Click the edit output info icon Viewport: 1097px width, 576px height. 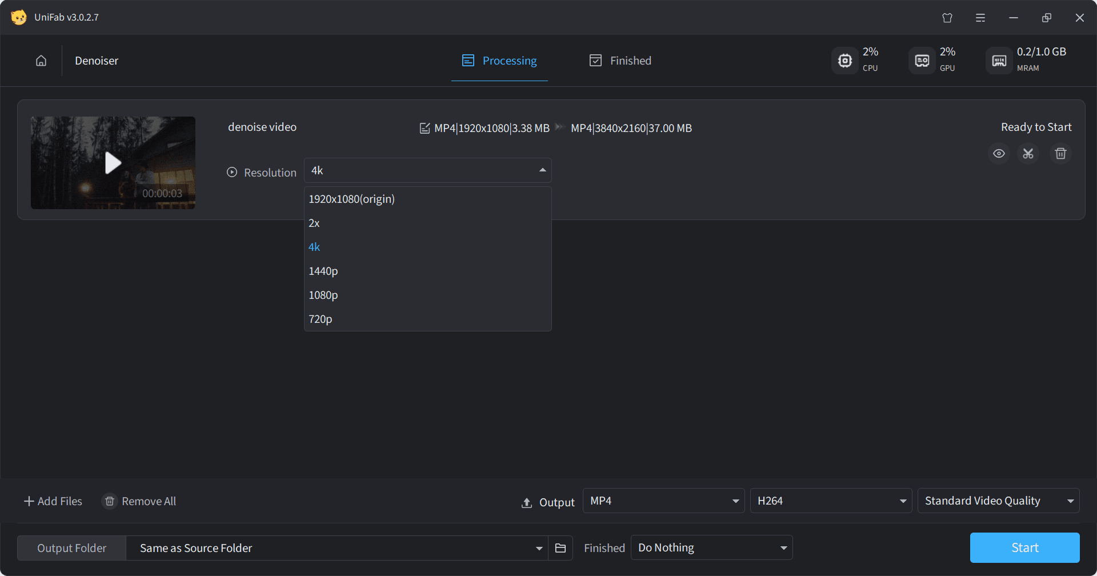(x=425, y=129)
